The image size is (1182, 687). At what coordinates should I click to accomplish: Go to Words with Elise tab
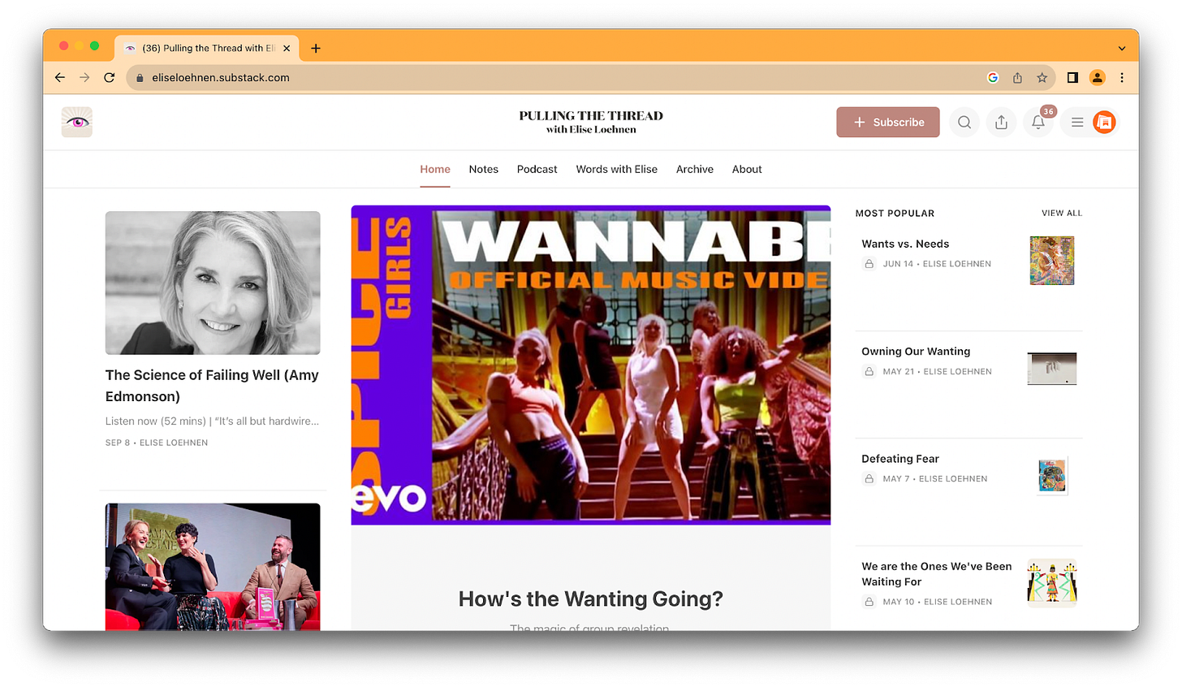(x=617, y=169)
